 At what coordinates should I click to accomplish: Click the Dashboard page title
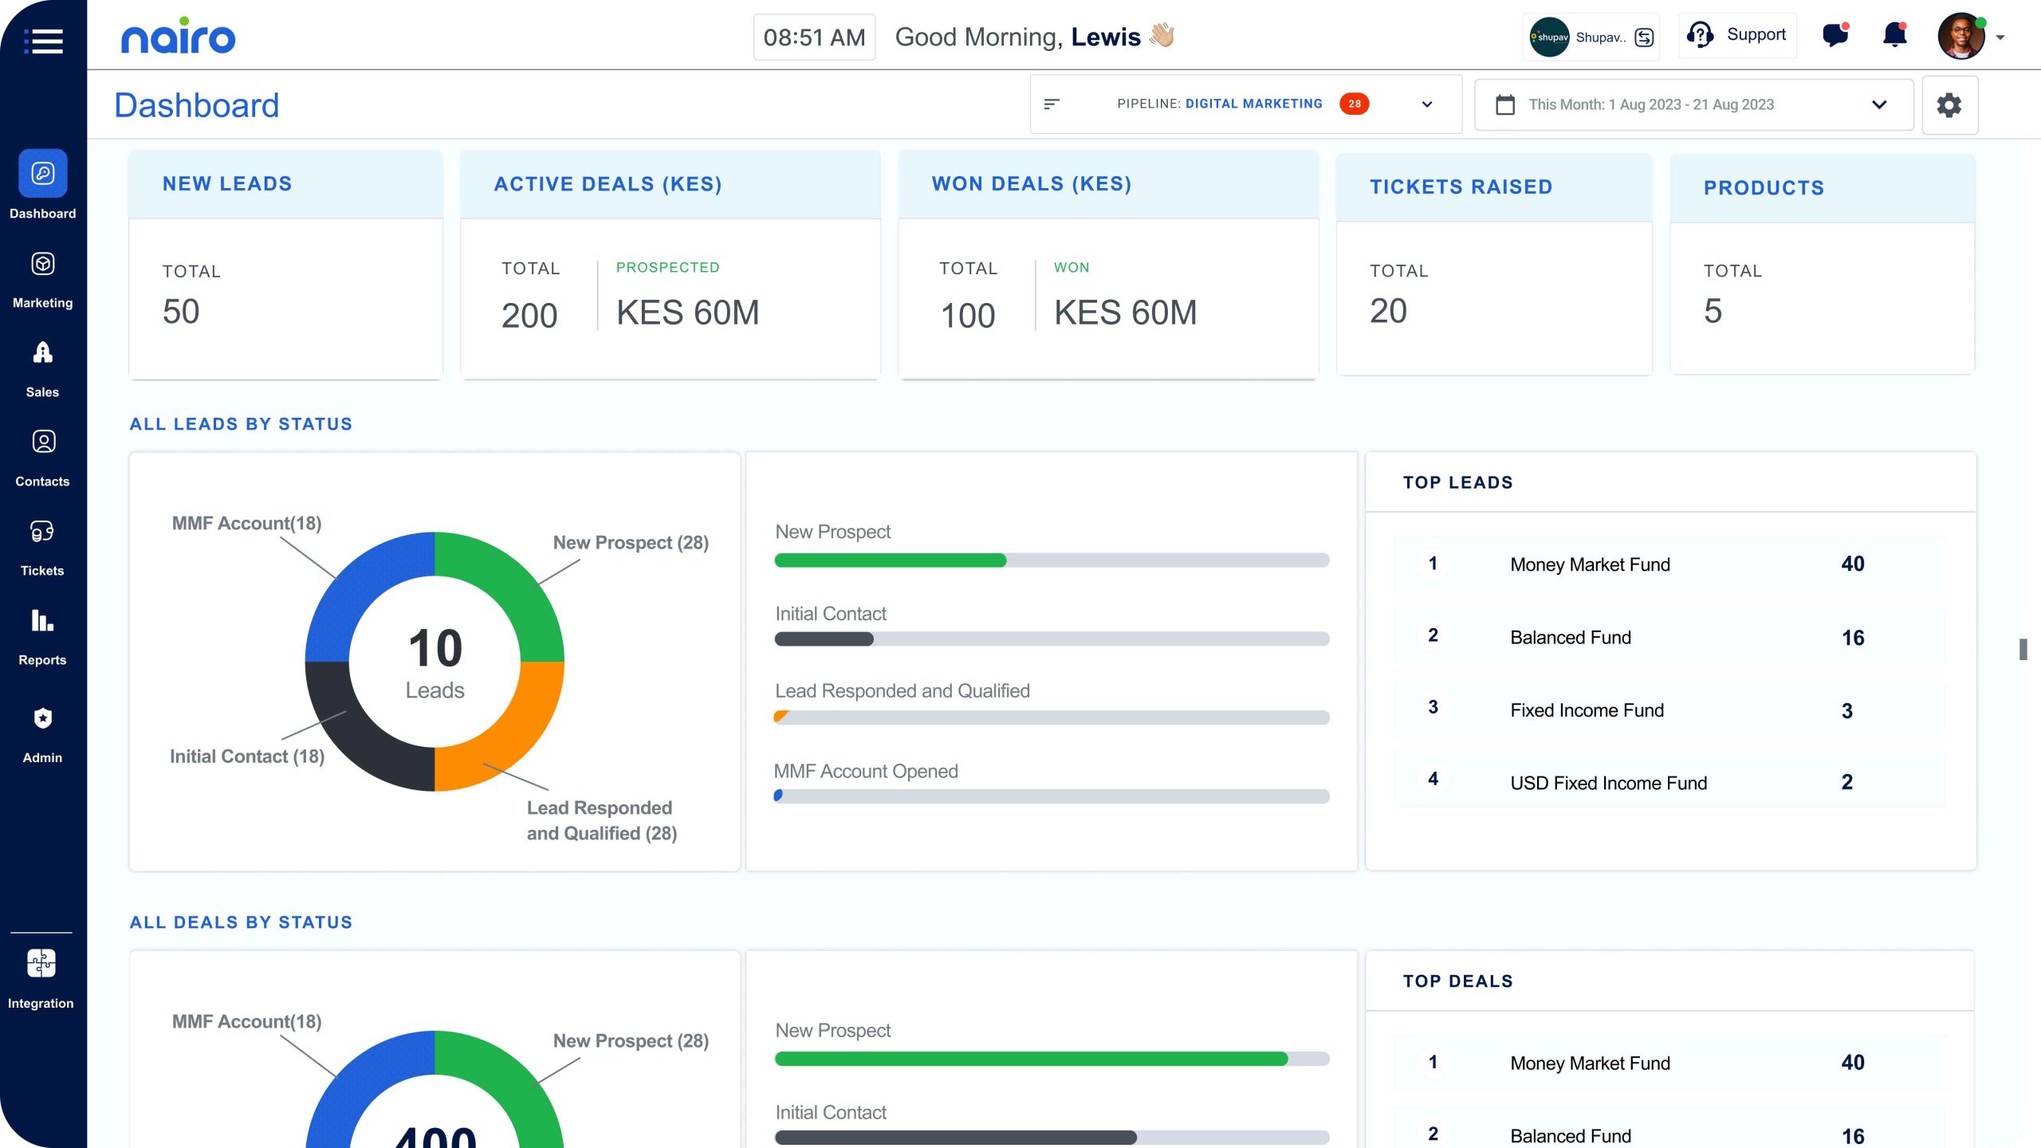coord(196,105)
